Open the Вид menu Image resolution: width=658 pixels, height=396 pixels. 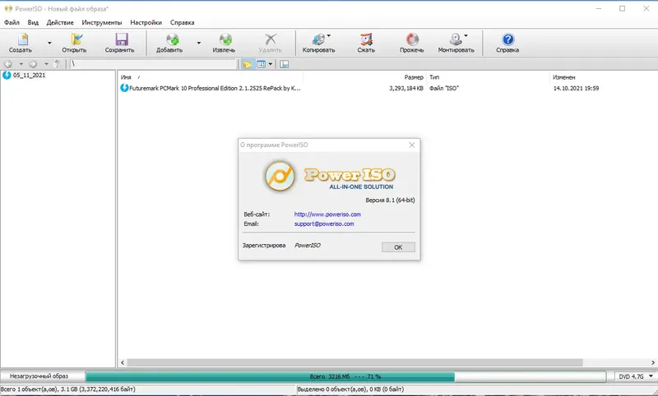tap(33, 23)
